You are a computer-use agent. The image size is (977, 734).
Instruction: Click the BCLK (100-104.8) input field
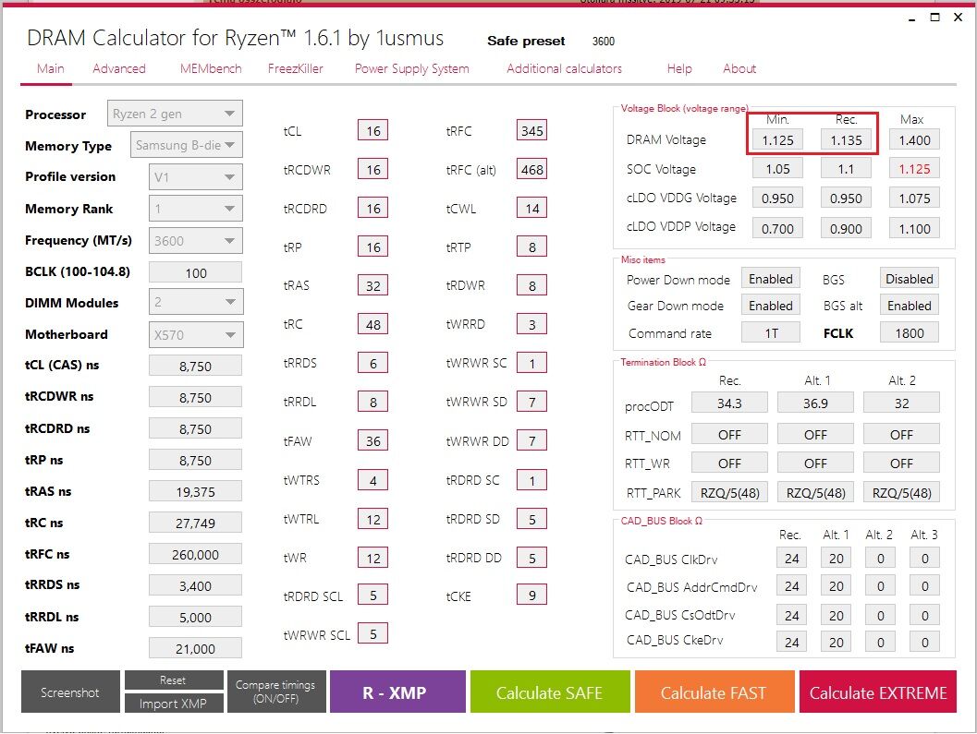[196, 272]
